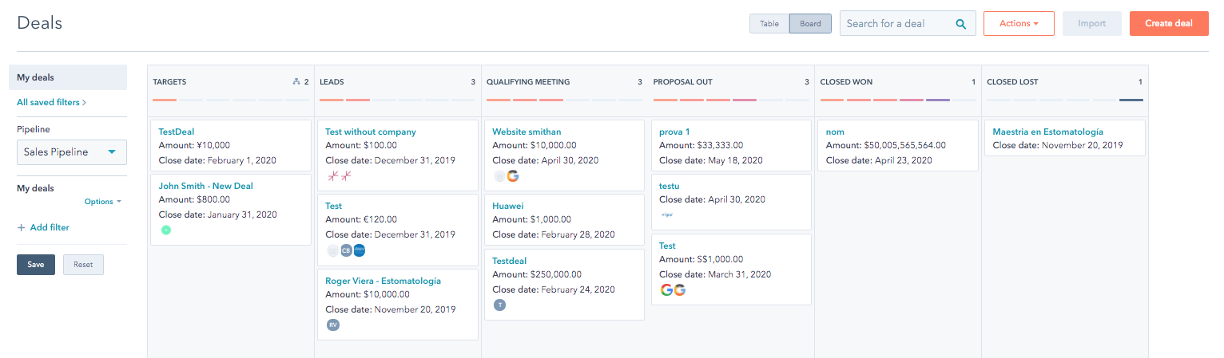Select My deals in the sidebar

pyautogui.click(x=68, y=77)
